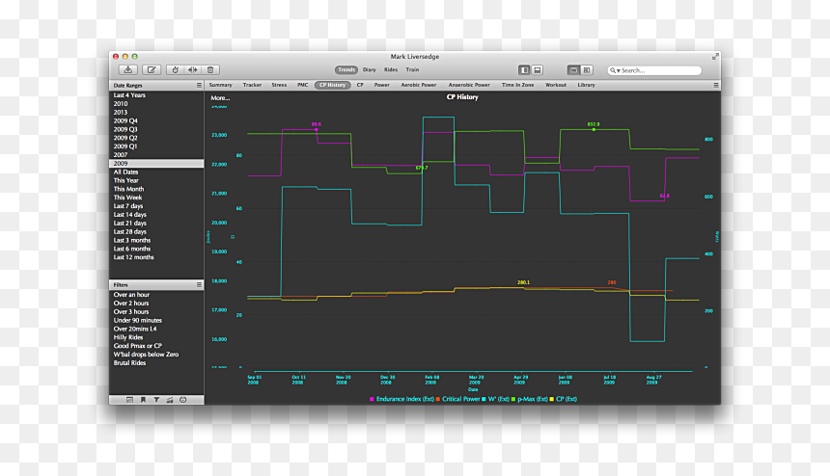The image size is (830, 476).
Task: Select the tiled layout view icon
Action: click(x=587, y=69)
